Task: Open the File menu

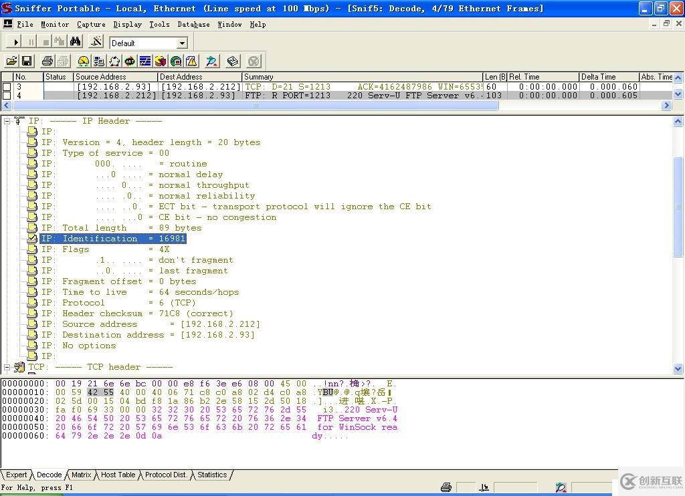Action: click(25, 25)
